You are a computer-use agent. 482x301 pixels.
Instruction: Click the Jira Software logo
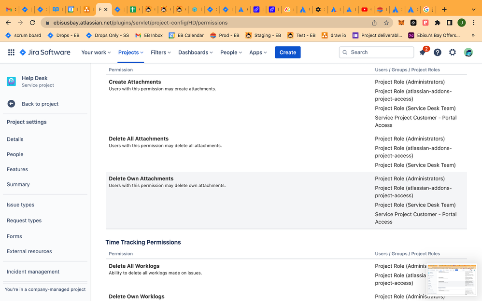tap(45, 52)
